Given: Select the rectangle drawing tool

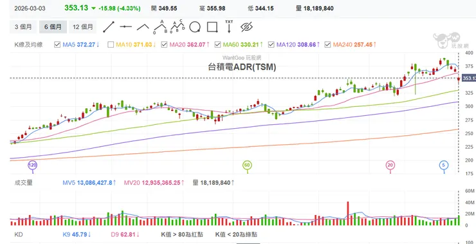Looking at the screenshot, I should point(212,27).
